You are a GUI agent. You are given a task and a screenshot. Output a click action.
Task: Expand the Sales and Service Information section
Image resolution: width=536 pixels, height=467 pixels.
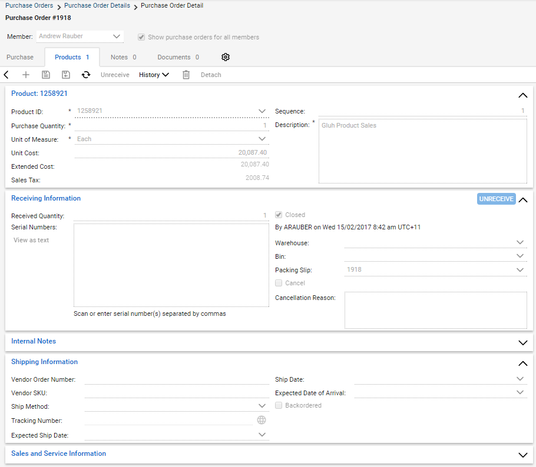522,455
